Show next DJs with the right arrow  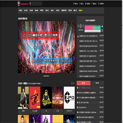pos(74,83)
